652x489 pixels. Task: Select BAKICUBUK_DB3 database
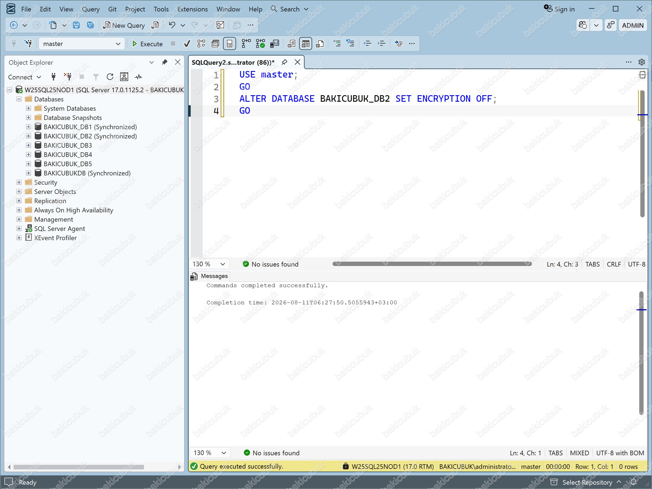coord(68,145)
